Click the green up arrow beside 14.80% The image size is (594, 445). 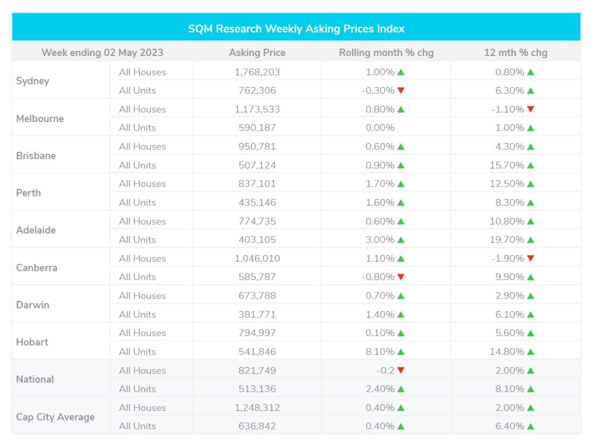[530, 352]
